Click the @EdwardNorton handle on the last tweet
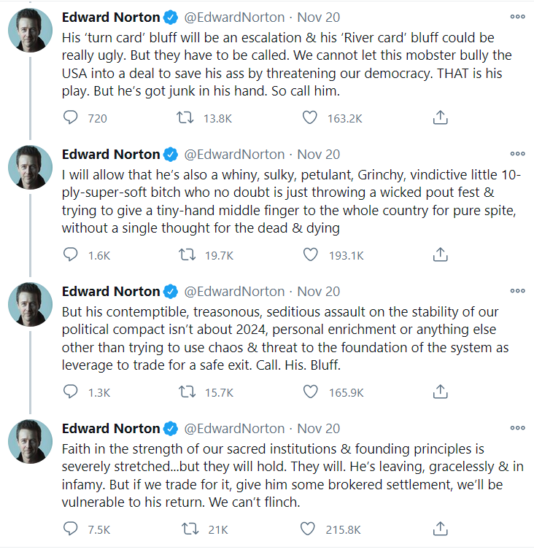 (234, 428)
